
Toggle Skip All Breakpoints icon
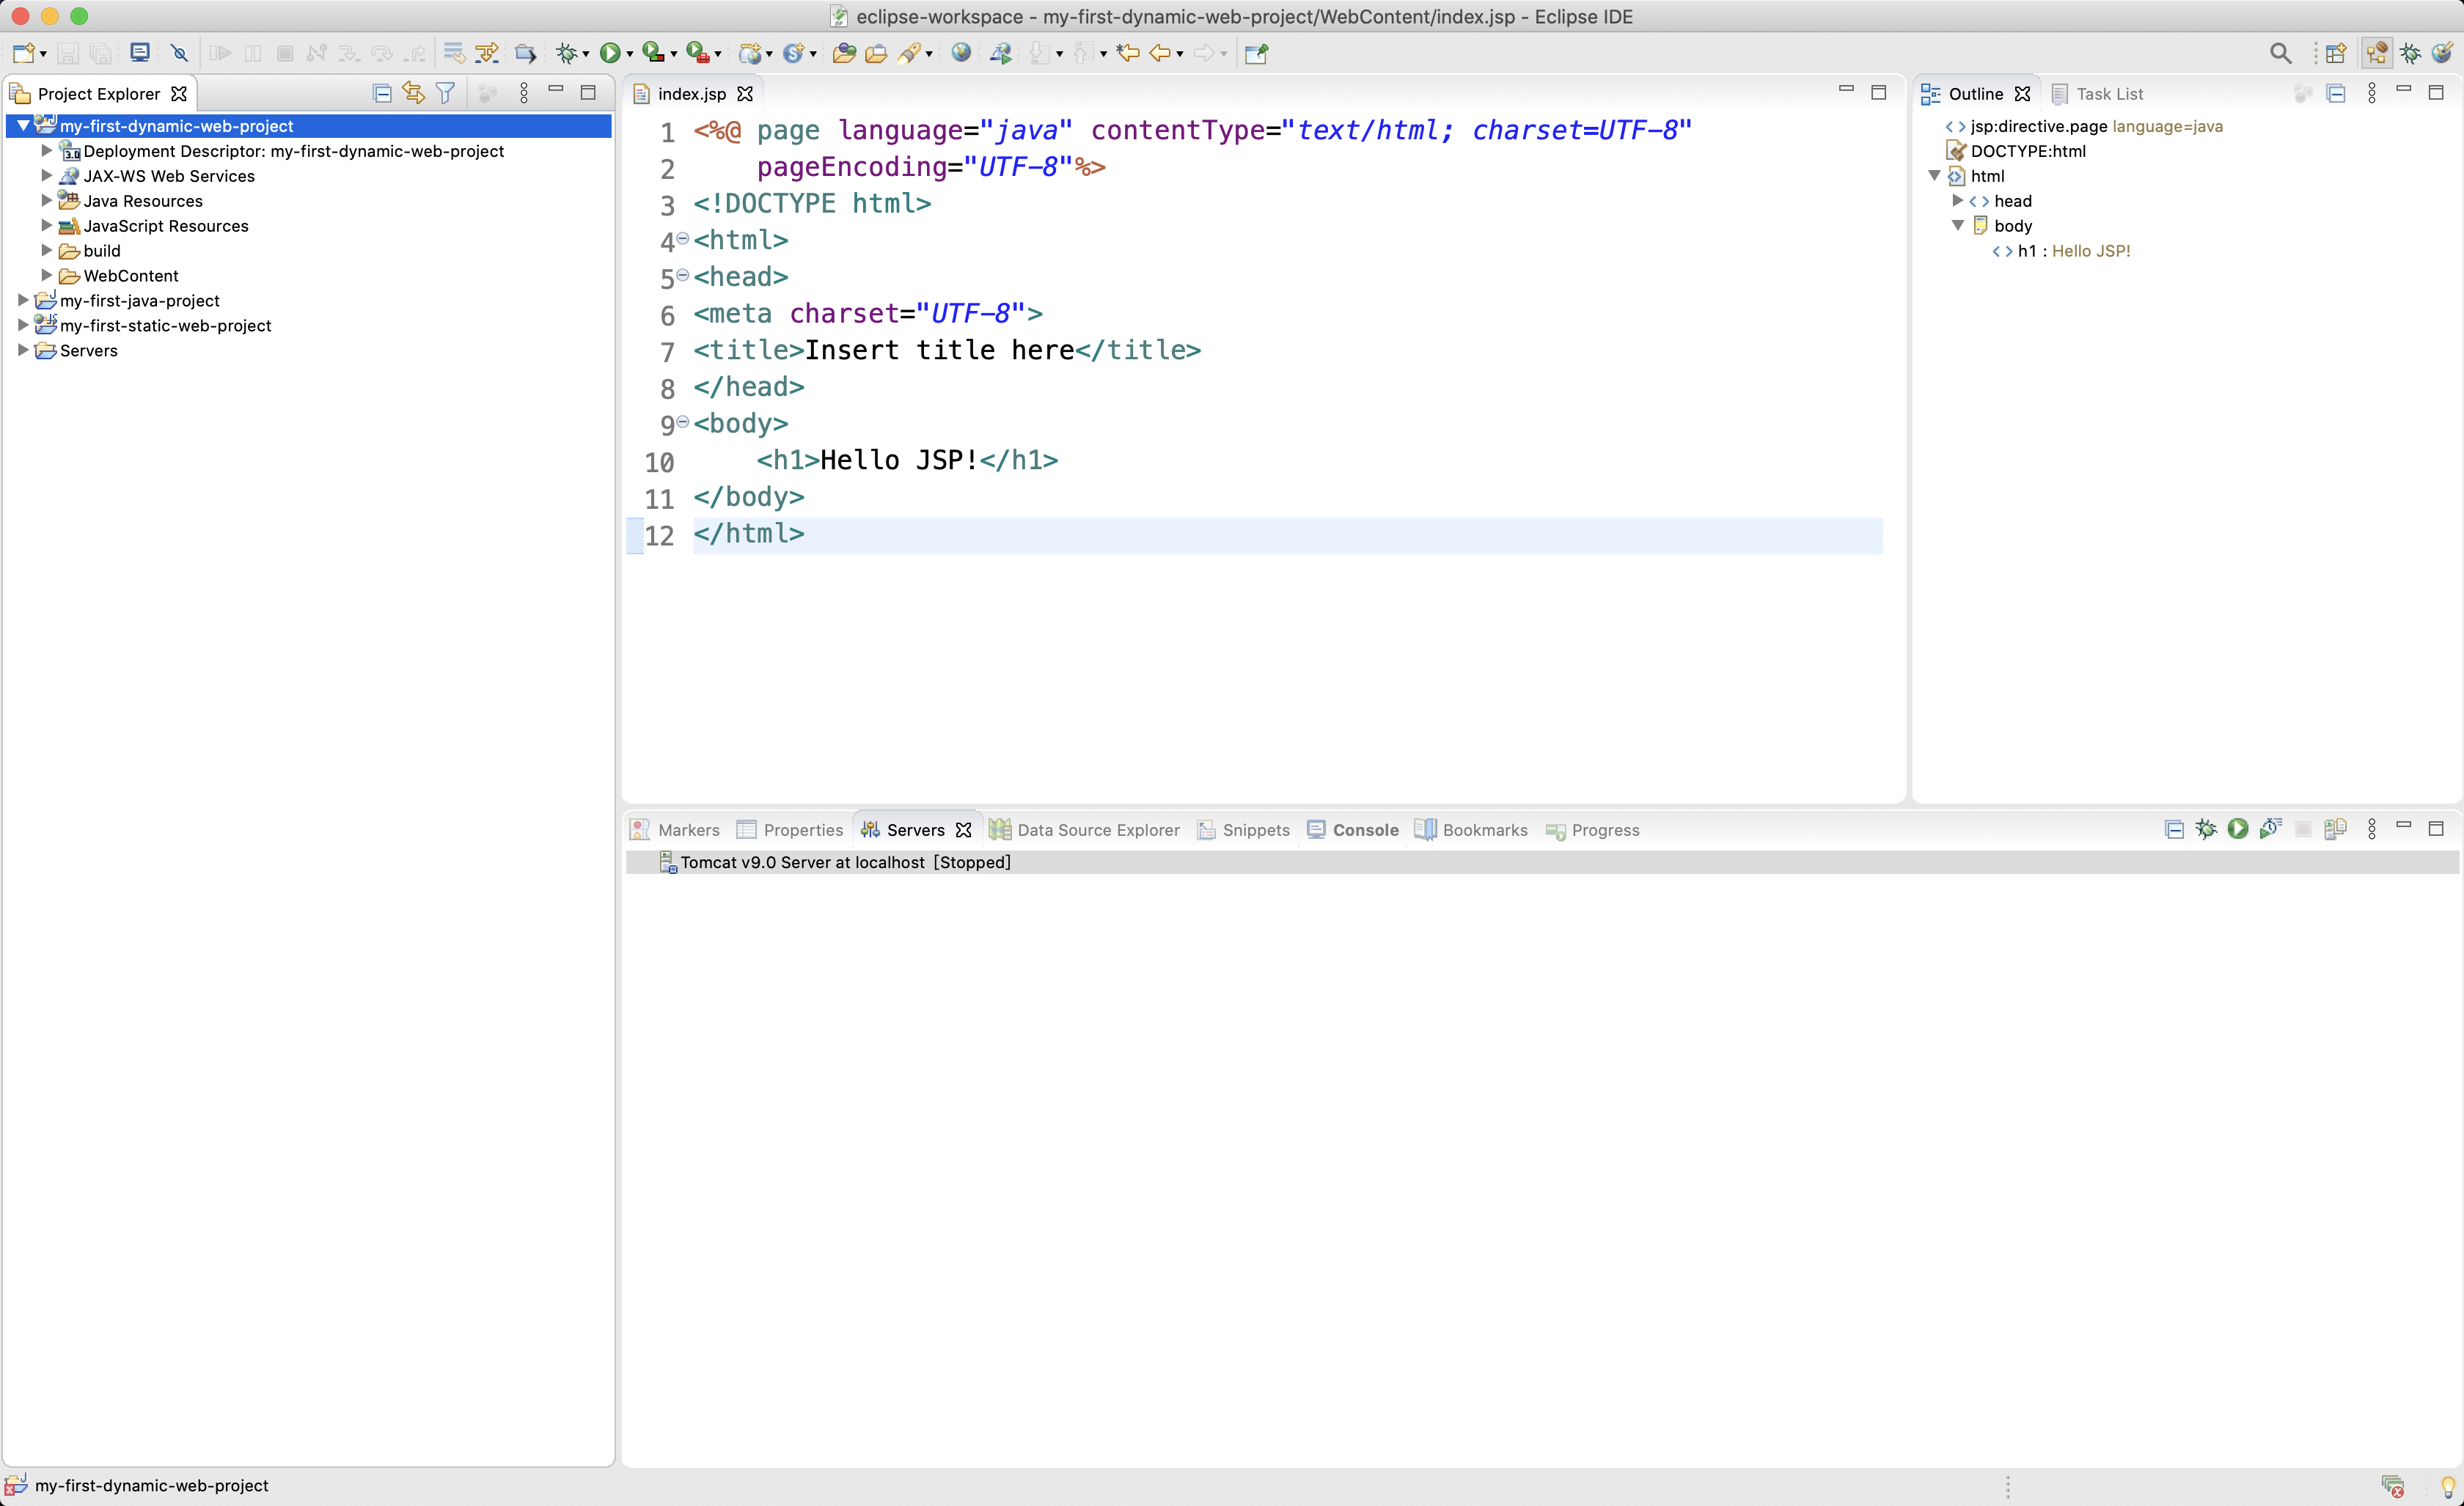(x=179, y=53)
